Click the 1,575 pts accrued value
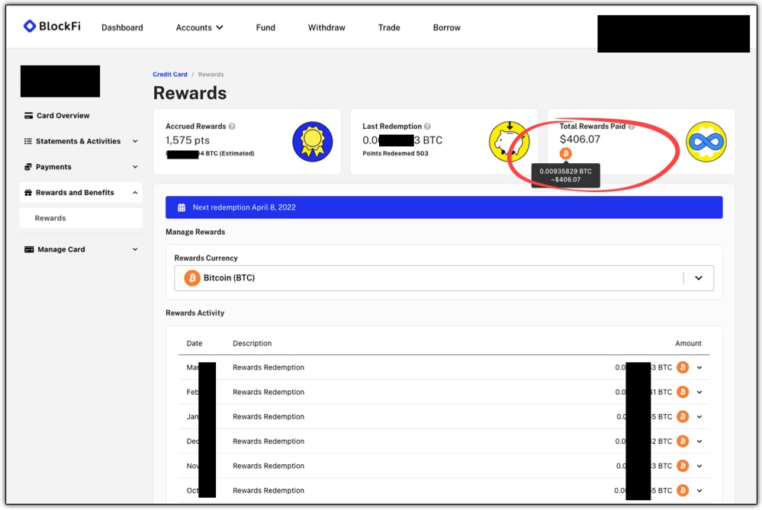 point(188,140)
